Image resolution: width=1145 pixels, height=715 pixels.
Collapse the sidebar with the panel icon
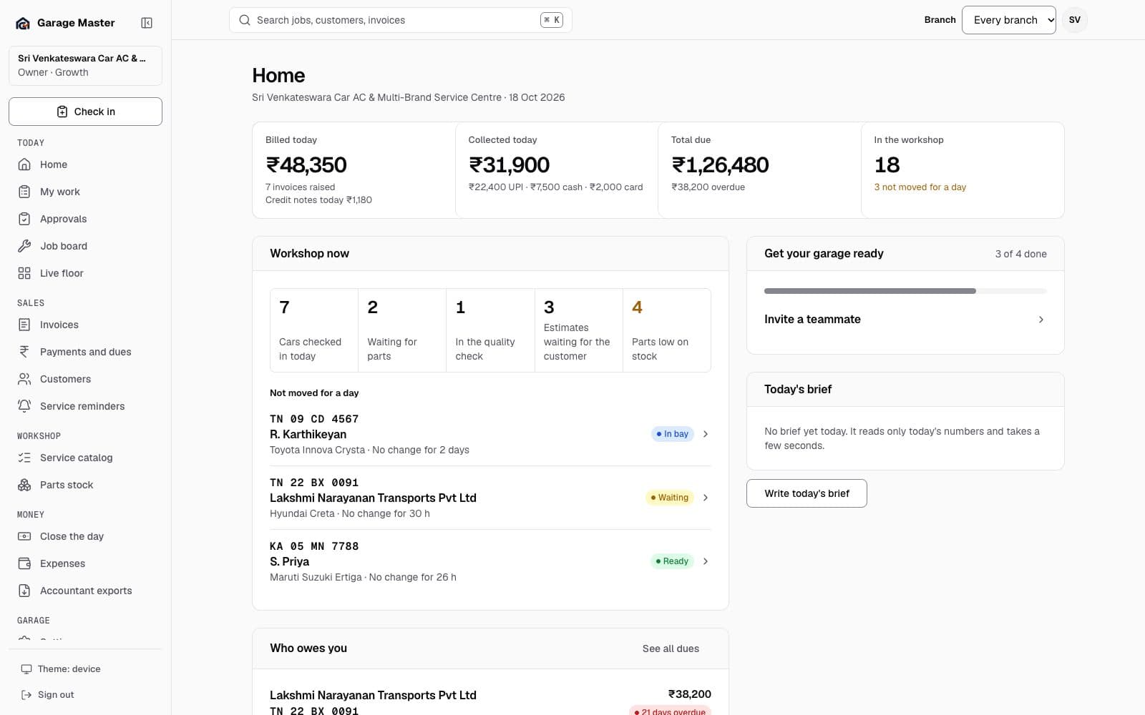tap(147, 23)
